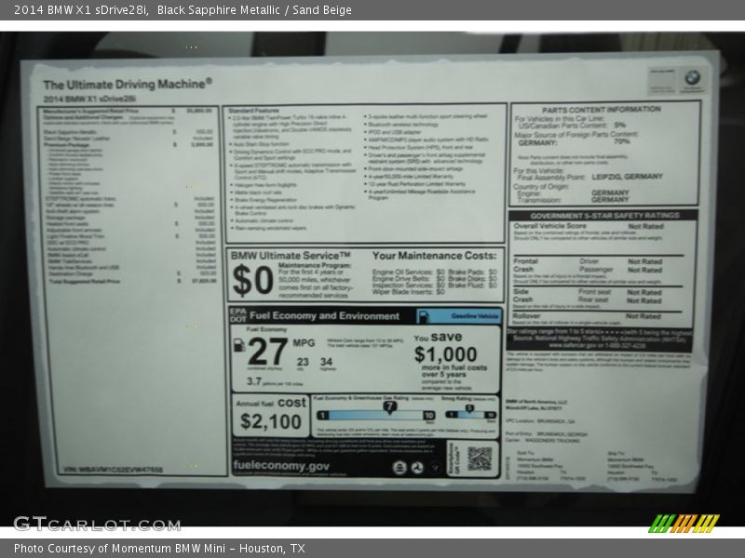Click the Photo Courtesy of Momentum BMW caption
Viewport: 745px width, 558px height.
point(158,549)
